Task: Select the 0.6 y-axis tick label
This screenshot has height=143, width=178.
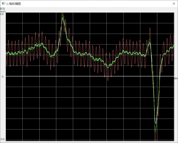Action: [x=2, y=14]
